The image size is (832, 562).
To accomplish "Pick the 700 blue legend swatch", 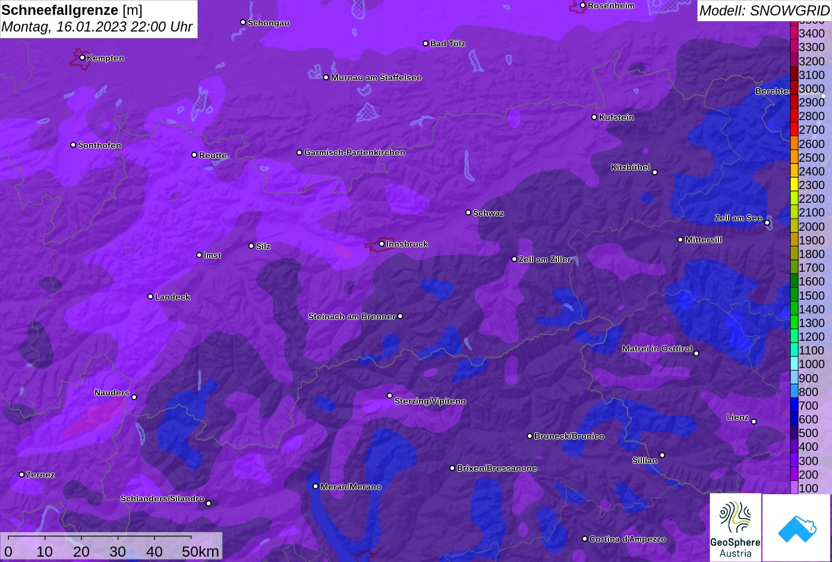I will tap(794, 406).
